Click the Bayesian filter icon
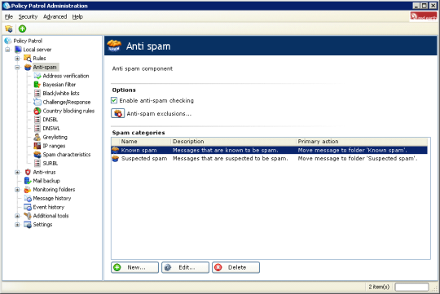440x294 pixels. pos(37,85)
